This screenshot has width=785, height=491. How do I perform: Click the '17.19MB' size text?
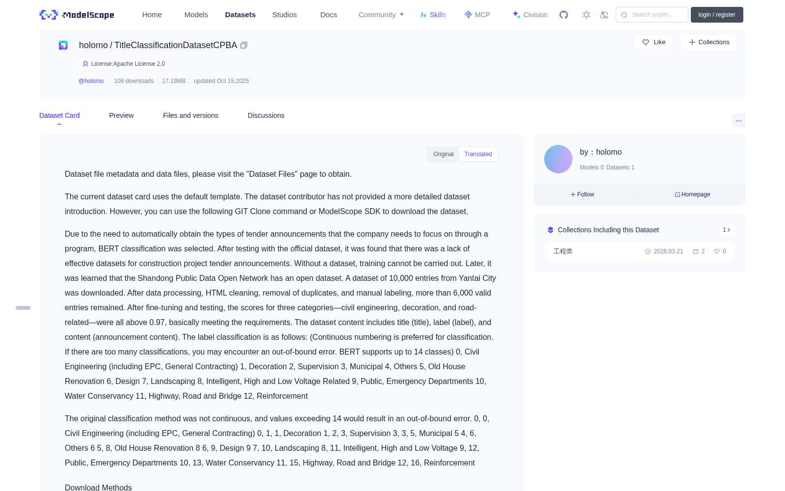(x=174, y=81)
